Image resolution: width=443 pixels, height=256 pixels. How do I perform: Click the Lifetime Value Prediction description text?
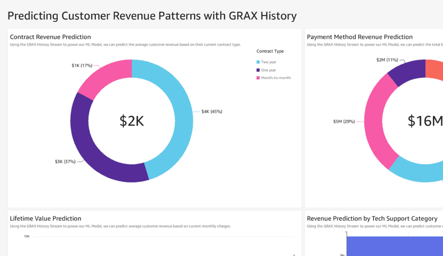tap(120, 226)
